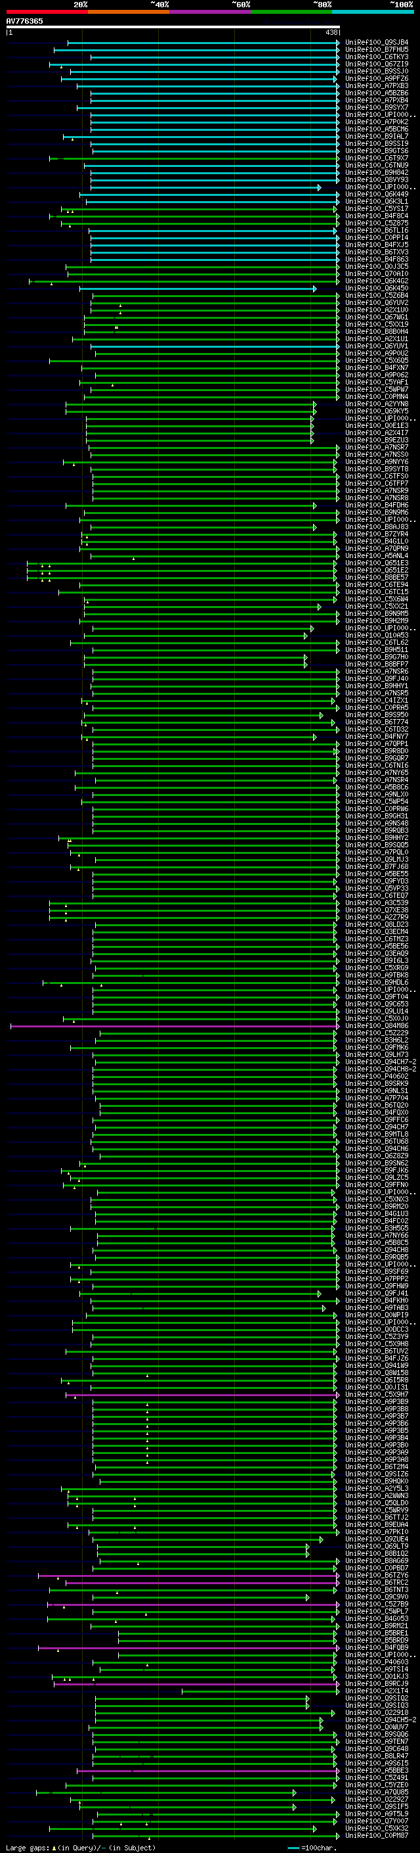The width and height of the screenshot is (420, 1853).
Task: Click label UniRef100_P40603
Action: click(377, 1662)
